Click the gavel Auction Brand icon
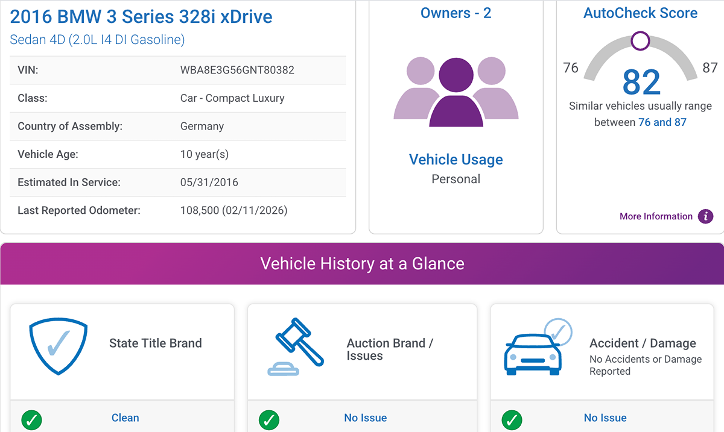Image resolution: width=724 pixels, height=432 pixels. point(296,346)
